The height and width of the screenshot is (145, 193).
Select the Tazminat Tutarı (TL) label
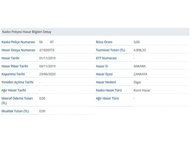coord(110,50)
